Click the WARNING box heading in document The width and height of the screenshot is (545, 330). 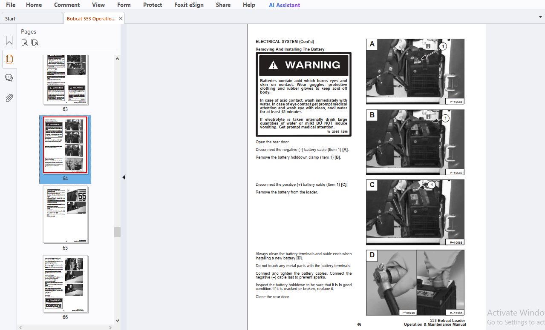click(x=304, y=65)
